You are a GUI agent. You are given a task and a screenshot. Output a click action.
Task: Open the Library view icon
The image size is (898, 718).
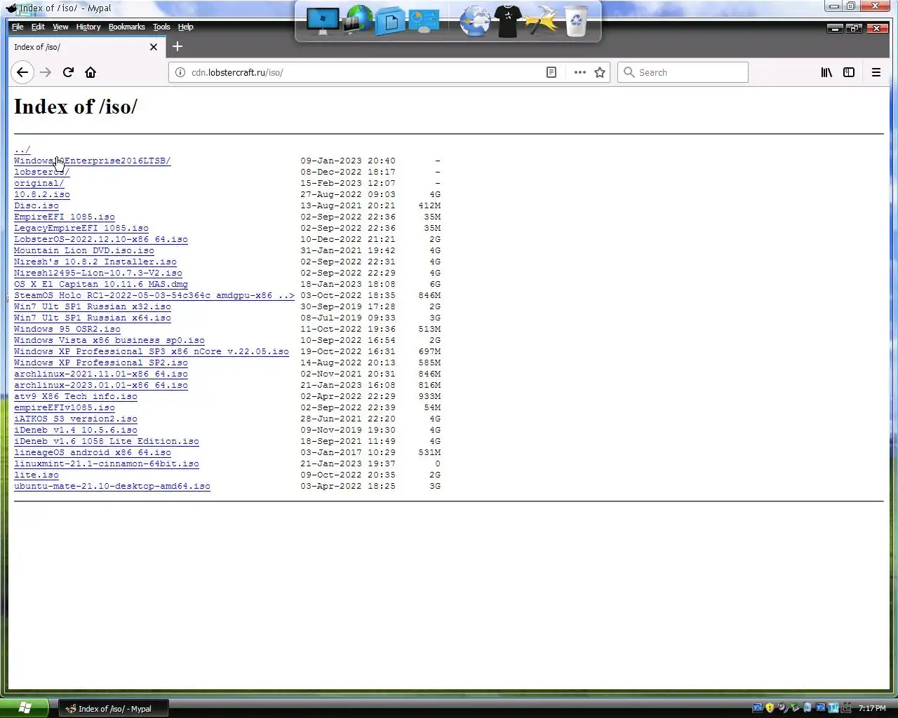tap(826, 72)
